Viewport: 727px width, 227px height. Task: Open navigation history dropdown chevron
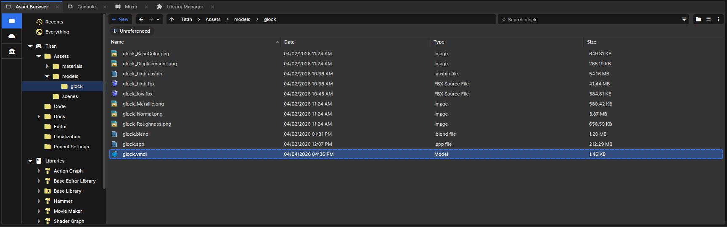point(158,19)
